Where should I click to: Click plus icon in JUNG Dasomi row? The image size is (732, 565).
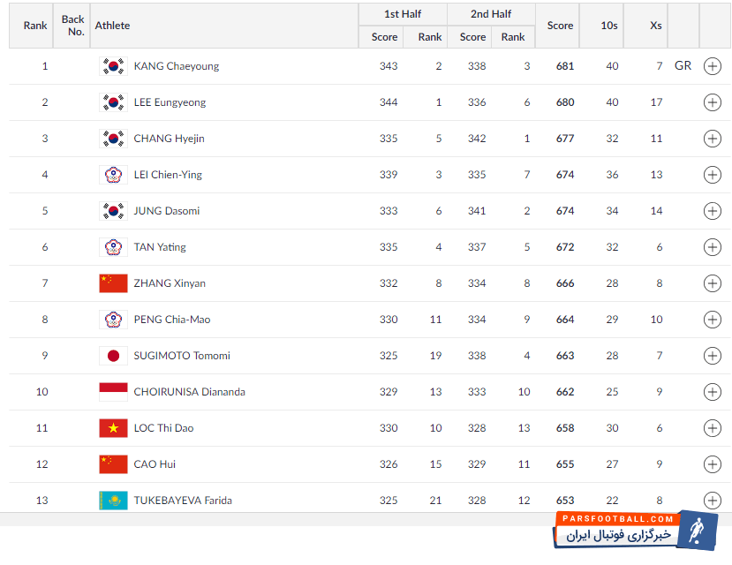point(712,211)
